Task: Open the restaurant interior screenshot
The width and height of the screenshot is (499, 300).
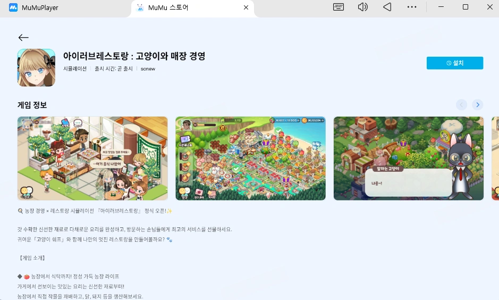Action: click(x=92, y=158)
